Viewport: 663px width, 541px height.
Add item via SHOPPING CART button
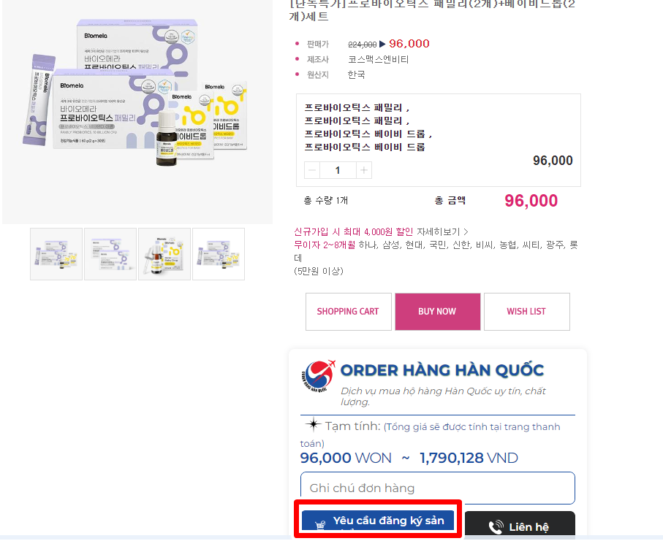[x=349, y=312]
